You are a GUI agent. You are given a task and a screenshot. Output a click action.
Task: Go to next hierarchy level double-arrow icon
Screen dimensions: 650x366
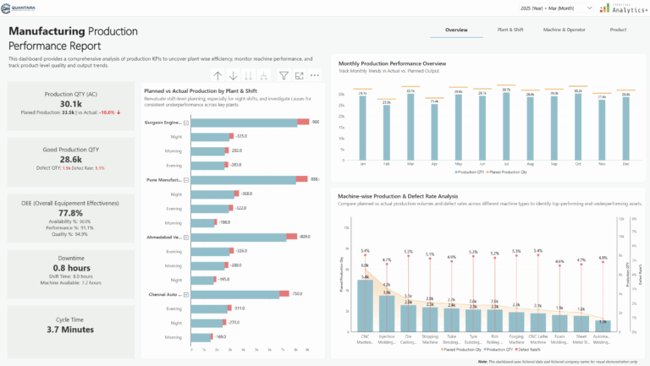(248, 76)
